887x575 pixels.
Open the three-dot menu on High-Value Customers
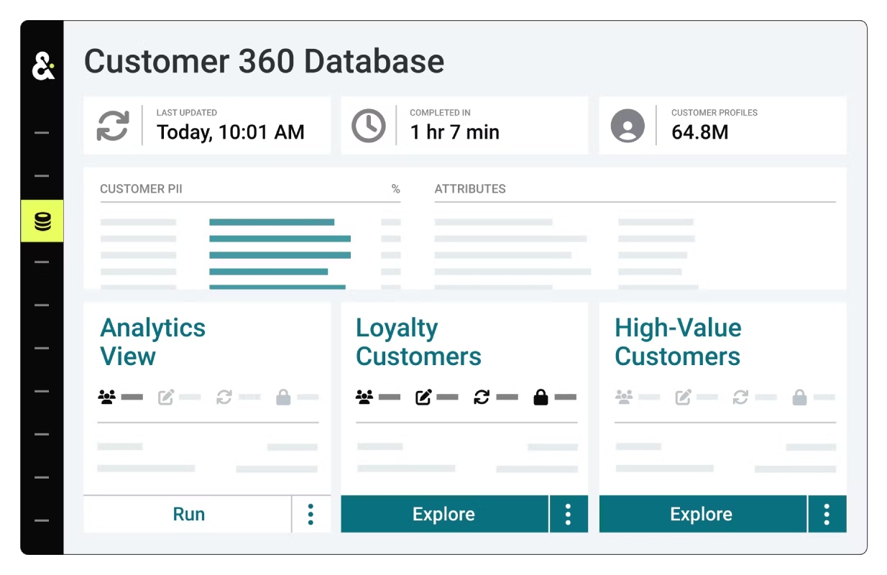827,514
